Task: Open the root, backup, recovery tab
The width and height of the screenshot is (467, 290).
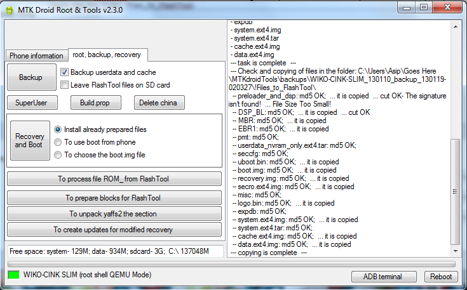Action: tap(107, 55)
